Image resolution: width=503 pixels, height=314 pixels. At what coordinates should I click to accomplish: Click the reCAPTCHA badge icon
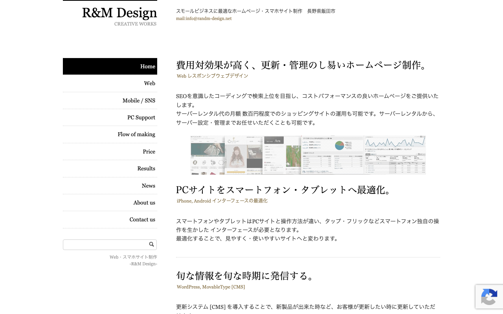pos(489,297)
